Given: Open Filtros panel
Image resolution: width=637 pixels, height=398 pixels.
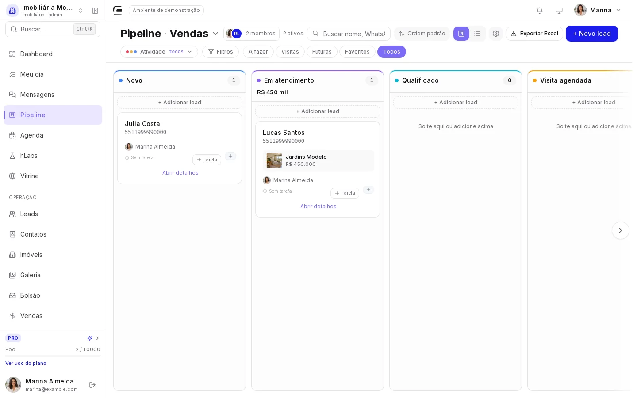Looking at the screenshot, I should click(220, 52).
